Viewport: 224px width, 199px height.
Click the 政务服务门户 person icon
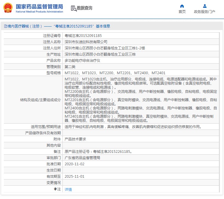point(204,6)
